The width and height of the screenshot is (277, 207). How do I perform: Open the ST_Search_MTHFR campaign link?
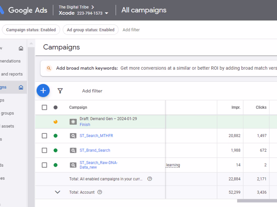click(x=96, y=136)
